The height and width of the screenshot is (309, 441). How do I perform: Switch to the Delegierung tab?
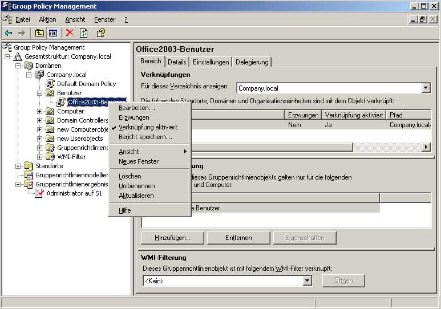[x=252, y=62]
